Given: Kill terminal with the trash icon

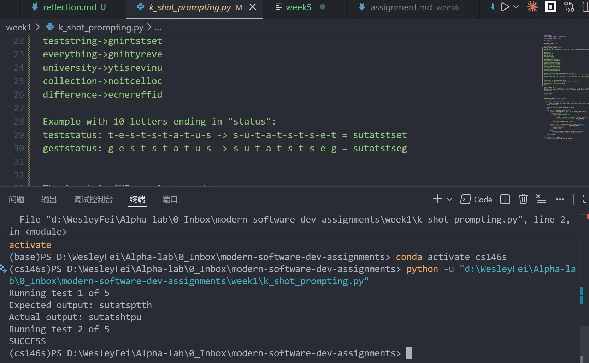Looking at the screenshot, I should pos(523,199).
